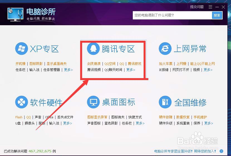231x156 pixels.
Task: Click the Office link
Action: click(49, 117)
